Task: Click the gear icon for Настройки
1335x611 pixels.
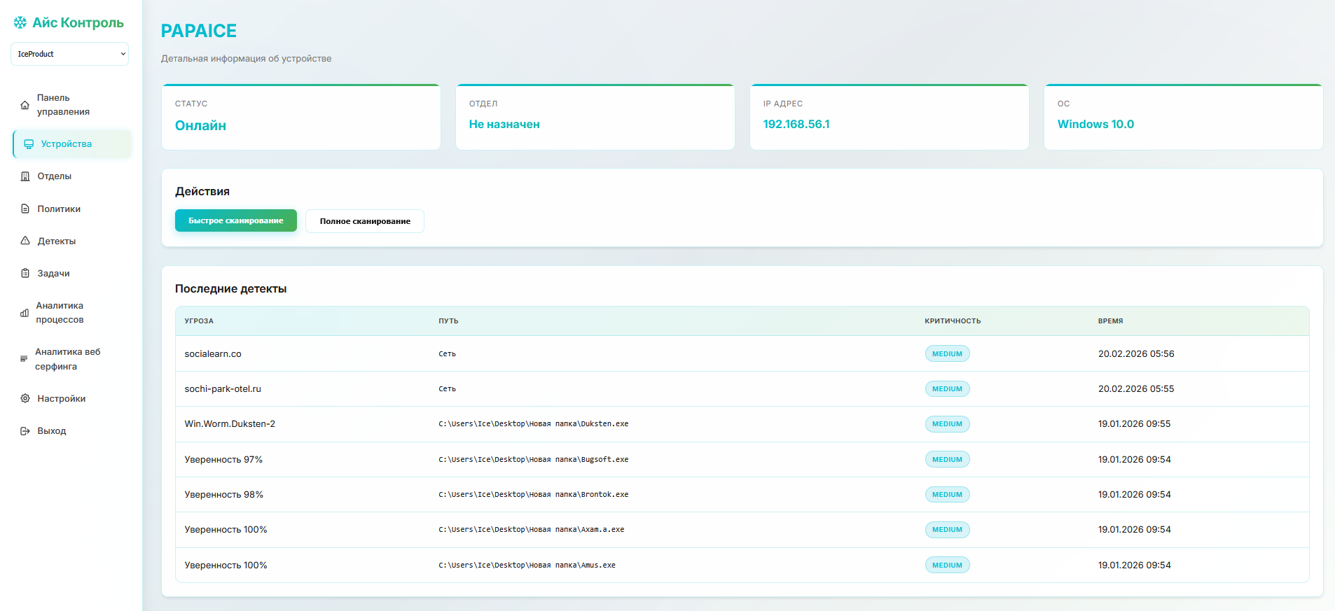Action: [25, 398]
